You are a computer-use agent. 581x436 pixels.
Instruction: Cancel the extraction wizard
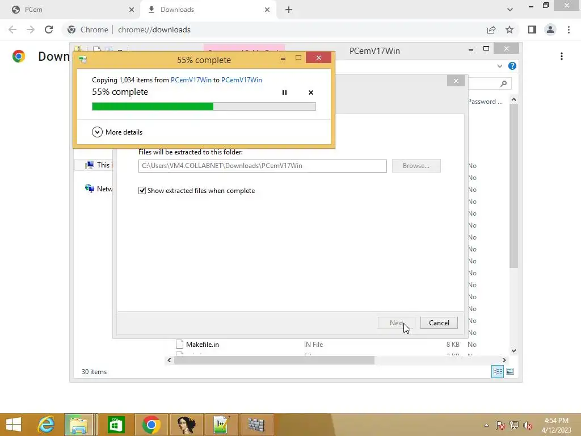click(x=439, y=323)
